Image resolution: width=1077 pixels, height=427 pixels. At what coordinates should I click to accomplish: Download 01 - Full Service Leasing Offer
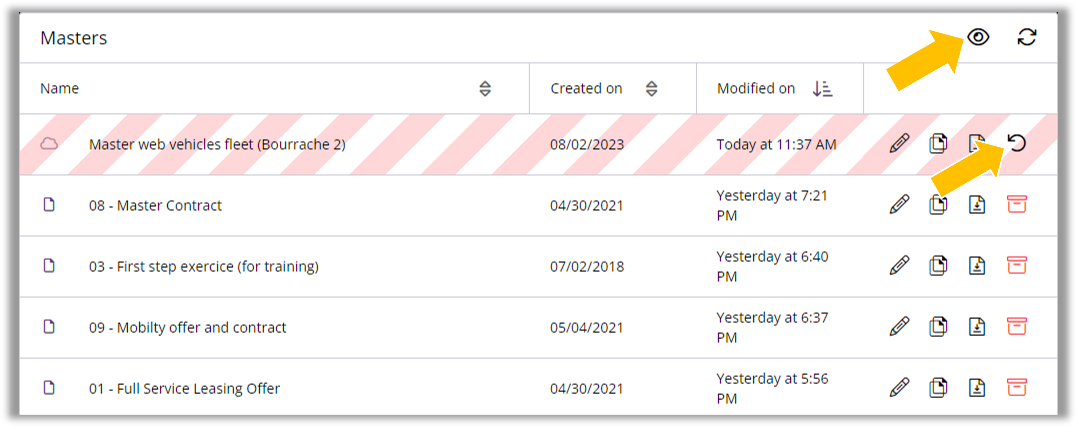(977, 388)
